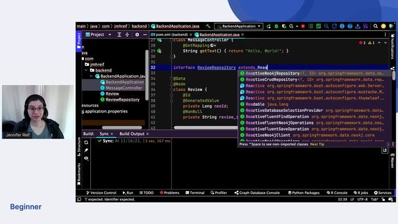Hide the Project panel with minus icon
The image size is (398, 224).
point(145,35)
